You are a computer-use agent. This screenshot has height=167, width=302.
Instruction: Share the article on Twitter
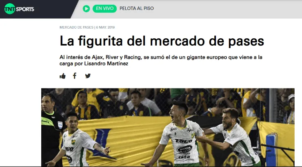coord(88,76)
